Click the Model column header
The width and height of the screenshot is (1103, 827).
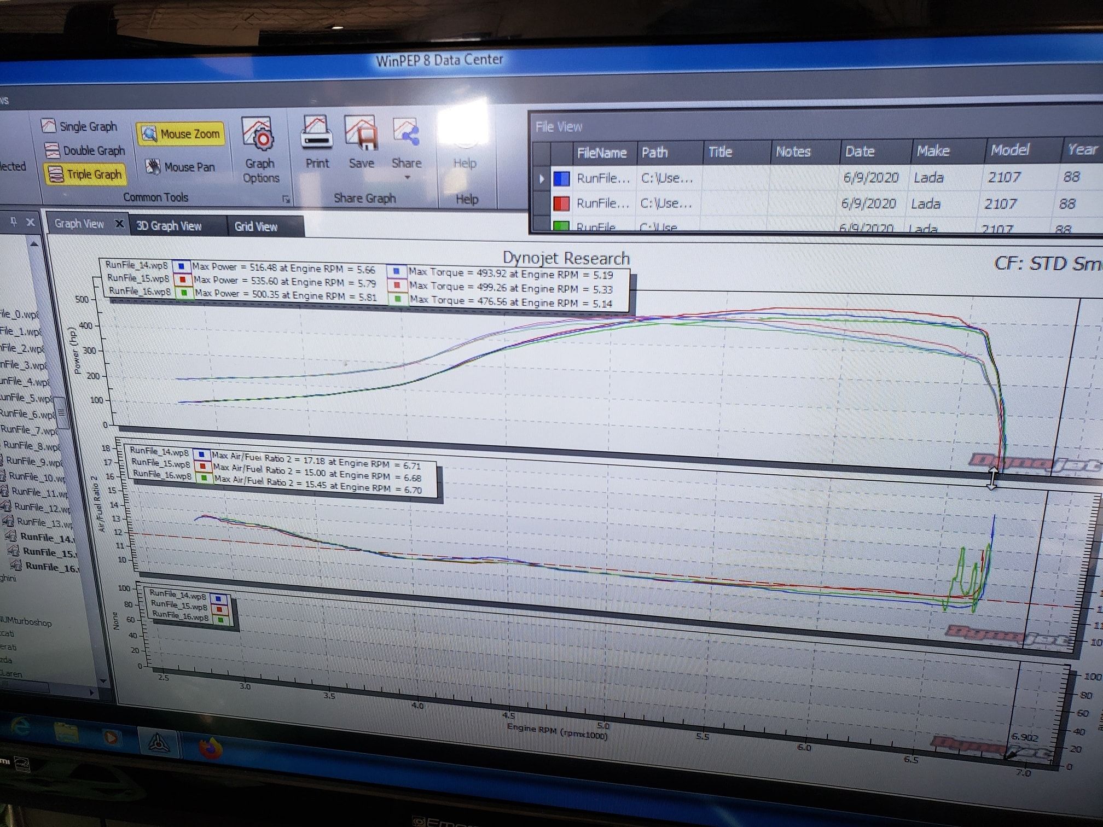pyautogui.click(x=1022, y=150)
